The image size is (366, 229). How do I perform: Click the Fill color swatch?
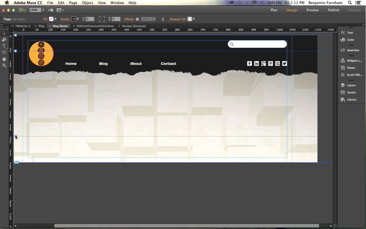coord(51,19)
